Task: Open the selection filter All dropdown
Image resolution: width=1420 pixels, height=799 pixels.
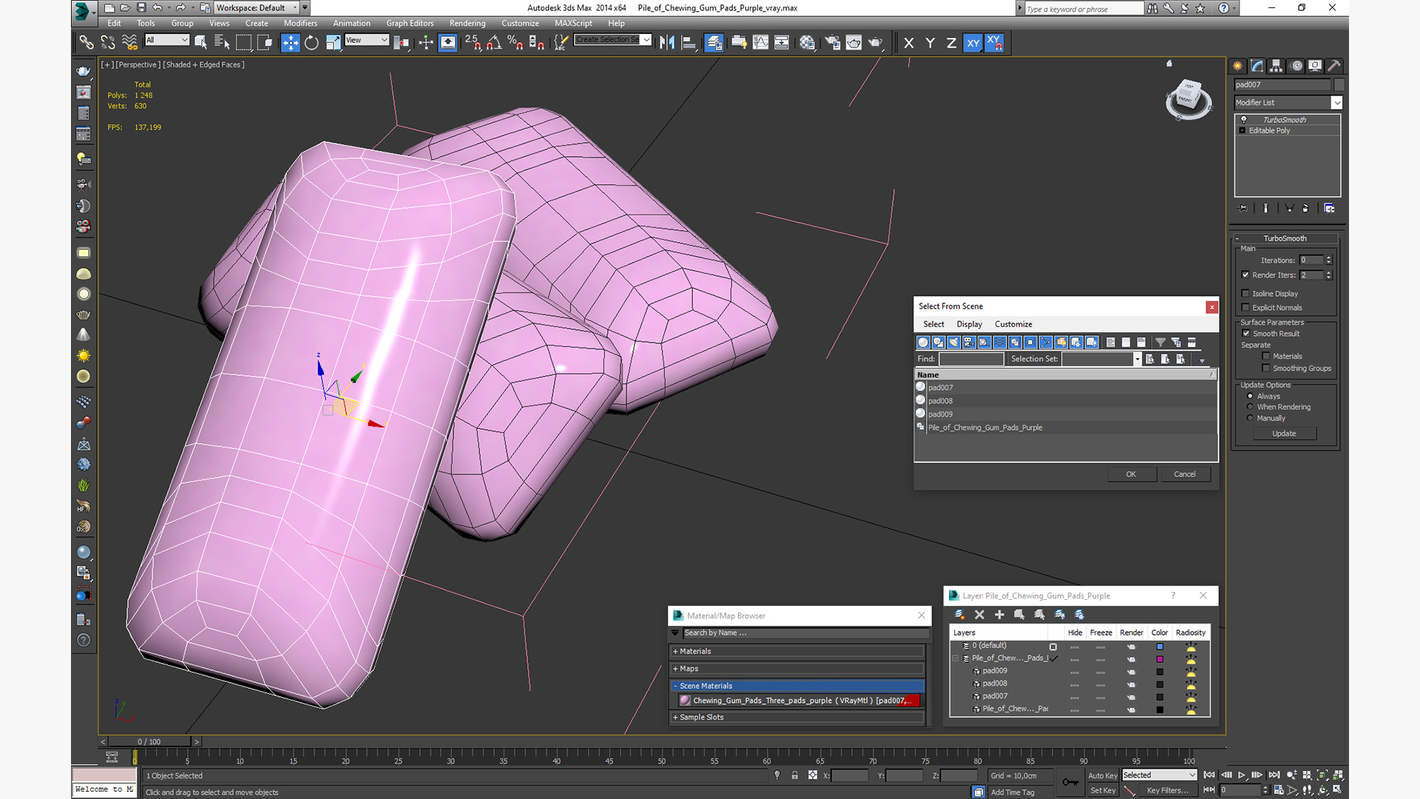Action: pos(168,40)
